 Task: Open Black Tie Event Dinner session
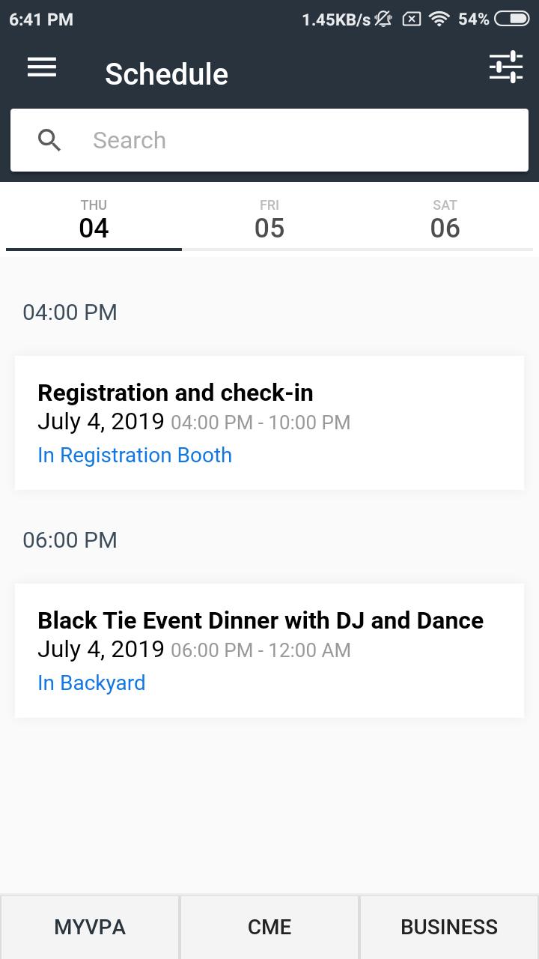click(269, 651)
